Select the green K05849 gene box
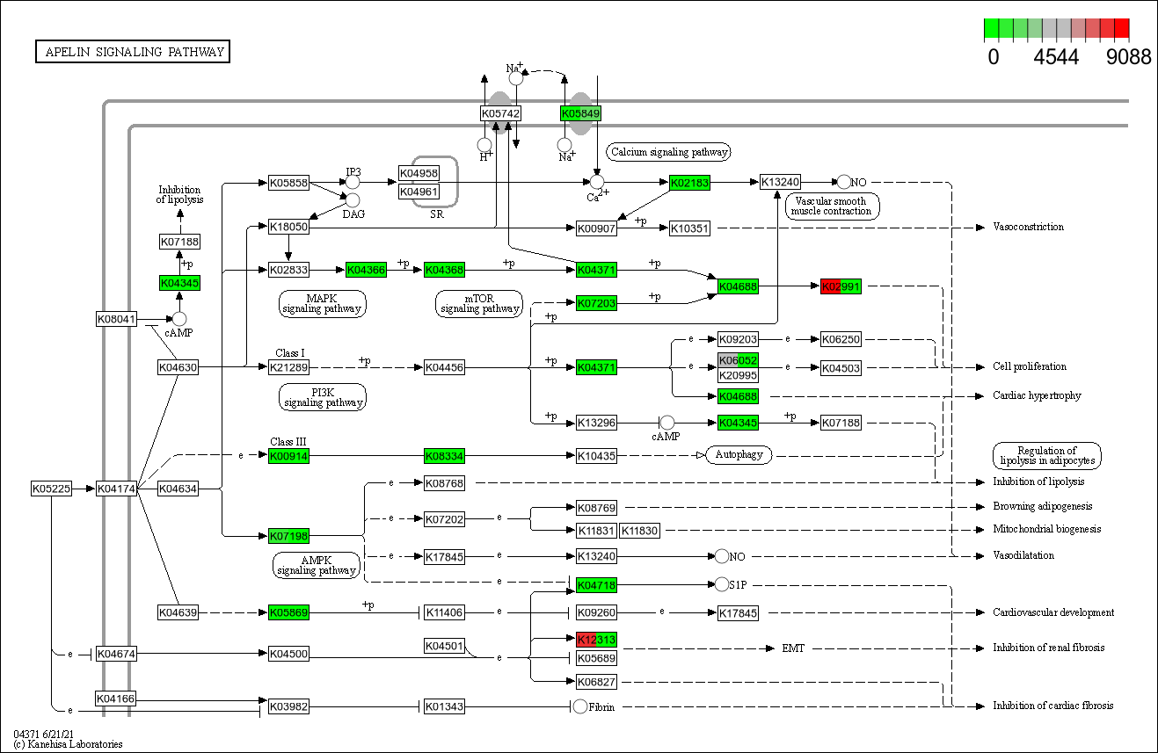The width and height of the screenshot is (1158, 753). tap(580, 113)
